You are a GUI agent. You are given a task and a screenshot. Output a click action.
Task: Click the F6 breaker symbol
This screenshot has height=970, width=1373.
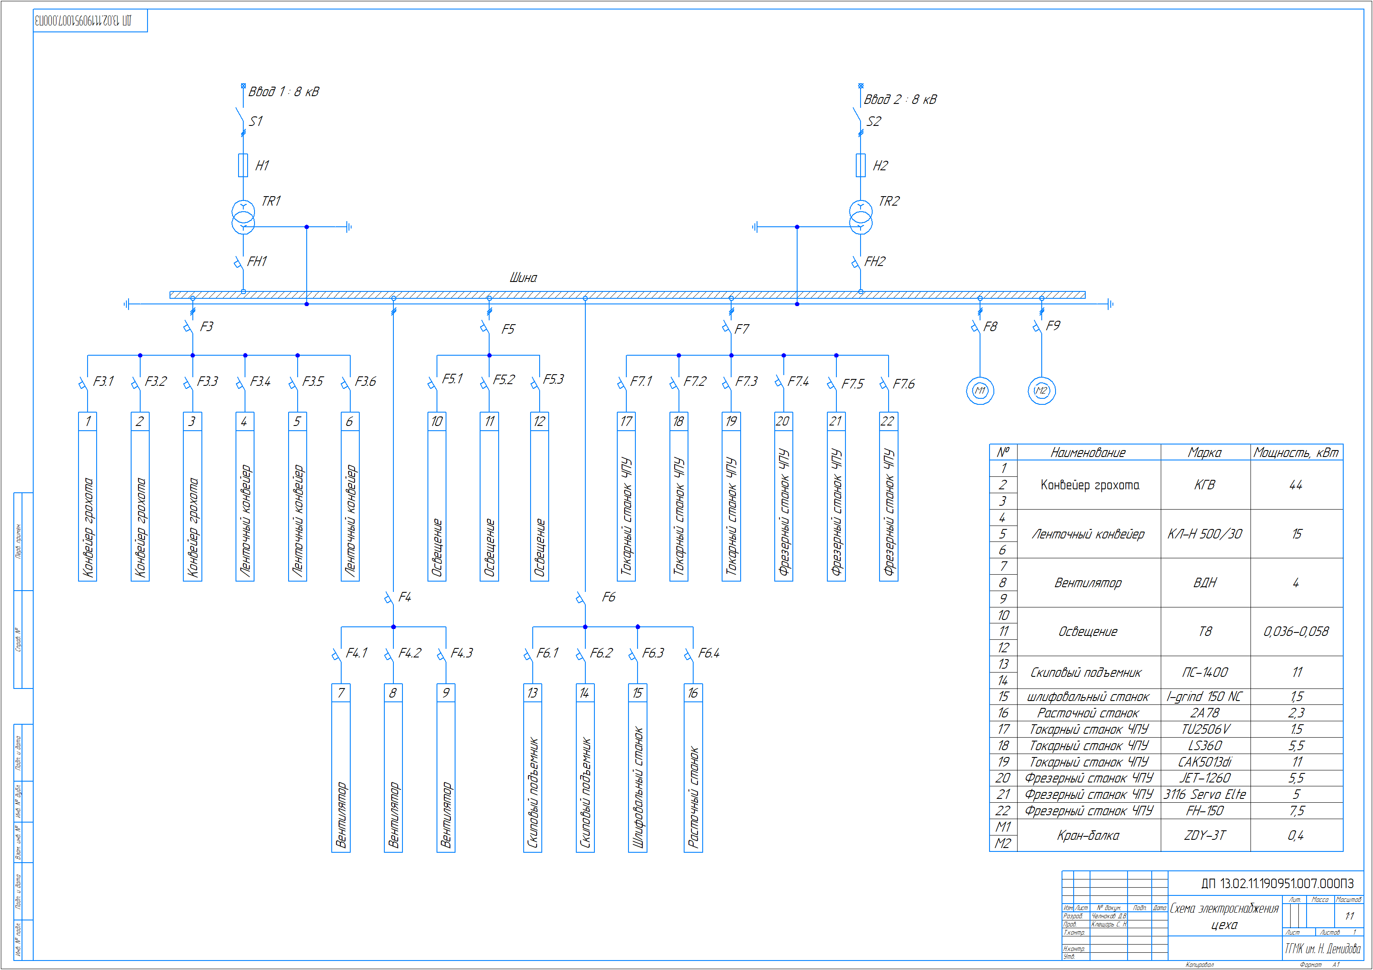581,598
